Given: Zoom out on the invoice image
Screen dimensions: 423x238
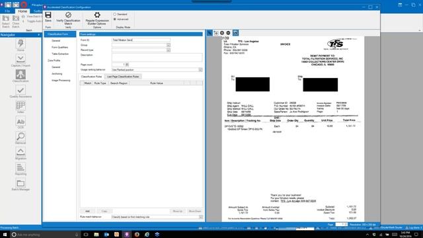Looking at the screenshot, I should tap(228, 33).
